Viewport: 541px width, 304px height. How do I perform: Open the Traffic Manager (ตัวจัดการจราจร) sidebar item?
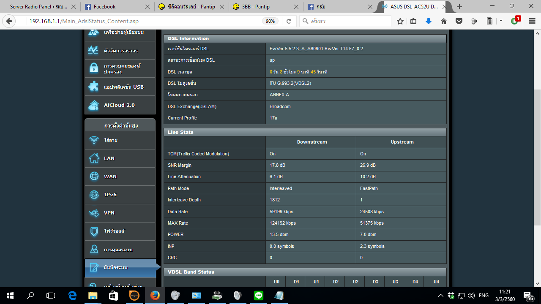pyautogui.click(x=120, y=51)
